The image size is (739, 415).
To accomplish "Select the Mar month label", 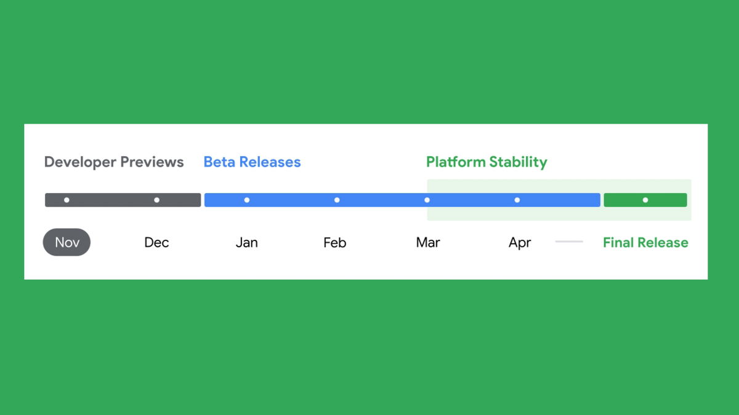I will point(428,242).
